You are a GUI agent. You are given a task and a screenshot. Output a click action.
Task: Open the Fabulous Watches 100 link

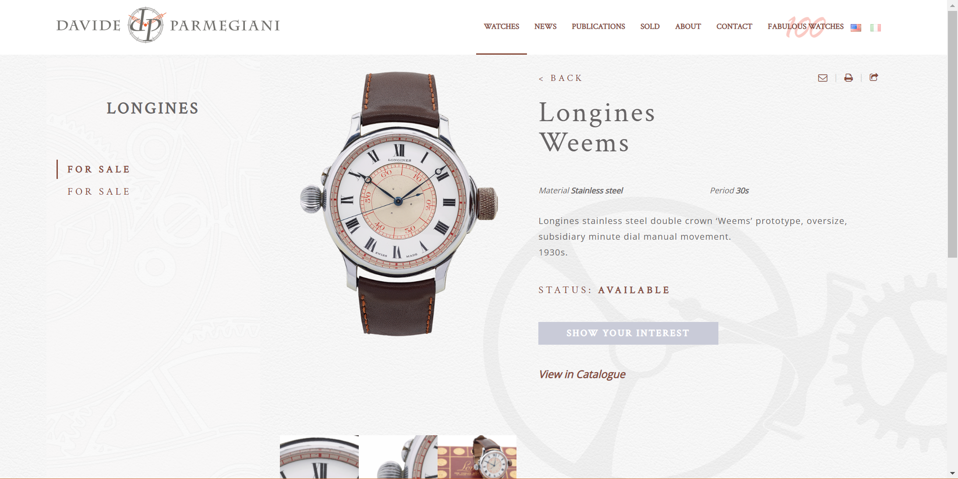(806, 26)
